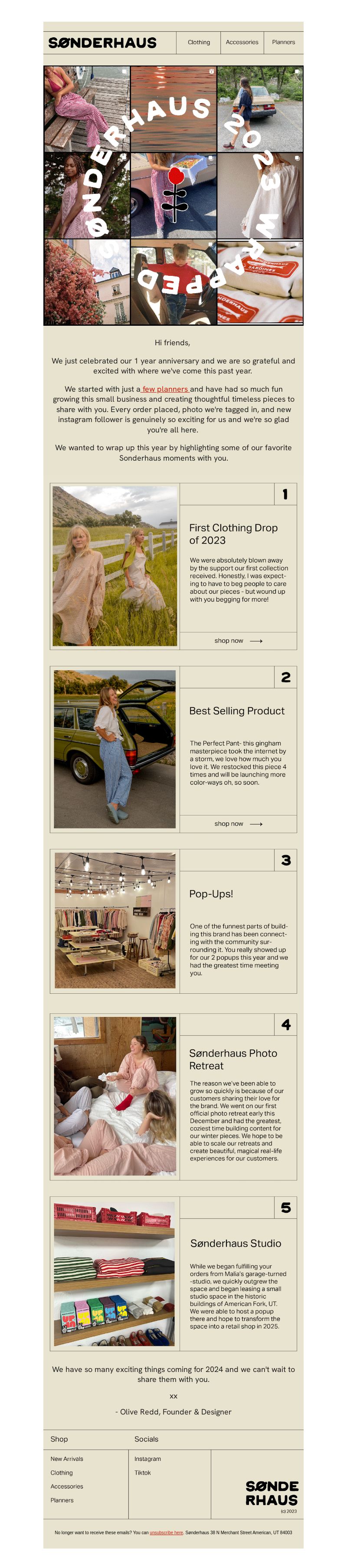The image size is (347, 1565).
Task: Open the Planners navigation tab
Action: [x=283, y=43]
